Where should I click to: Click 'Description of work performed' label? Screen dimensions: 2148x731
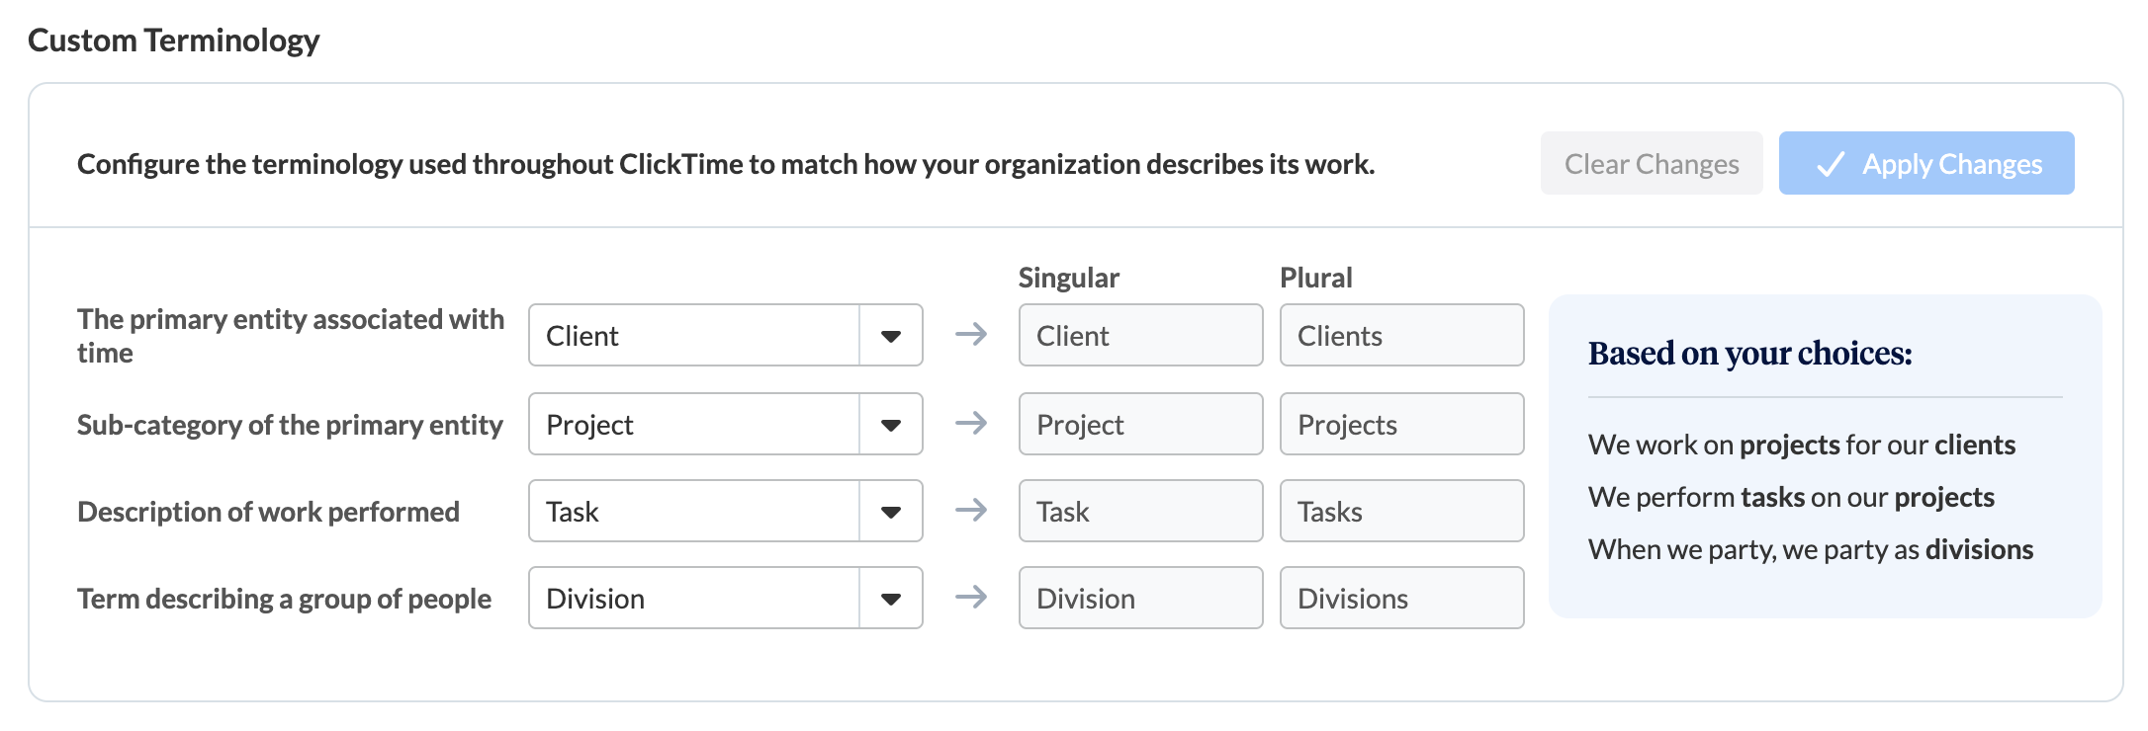(268, 512)
